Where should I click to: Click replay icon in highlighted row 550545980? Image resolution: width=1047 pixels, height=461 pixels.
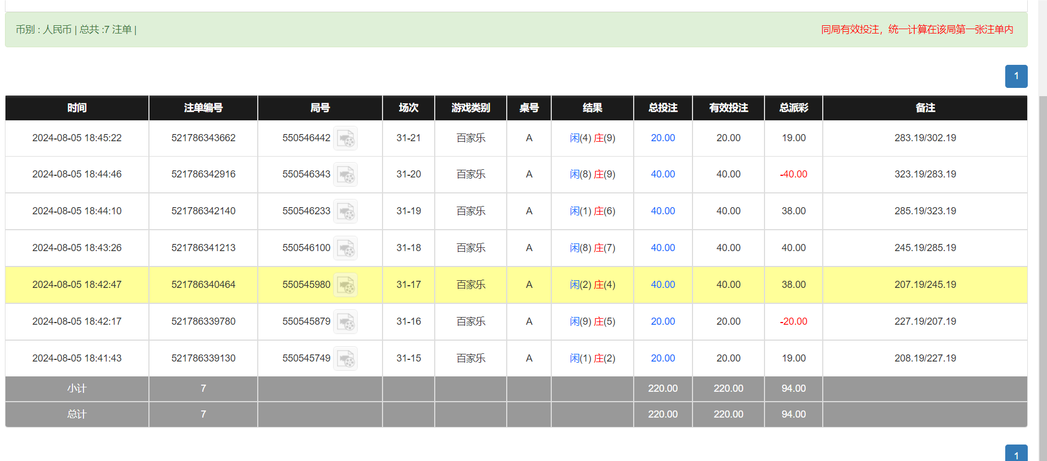346,285
